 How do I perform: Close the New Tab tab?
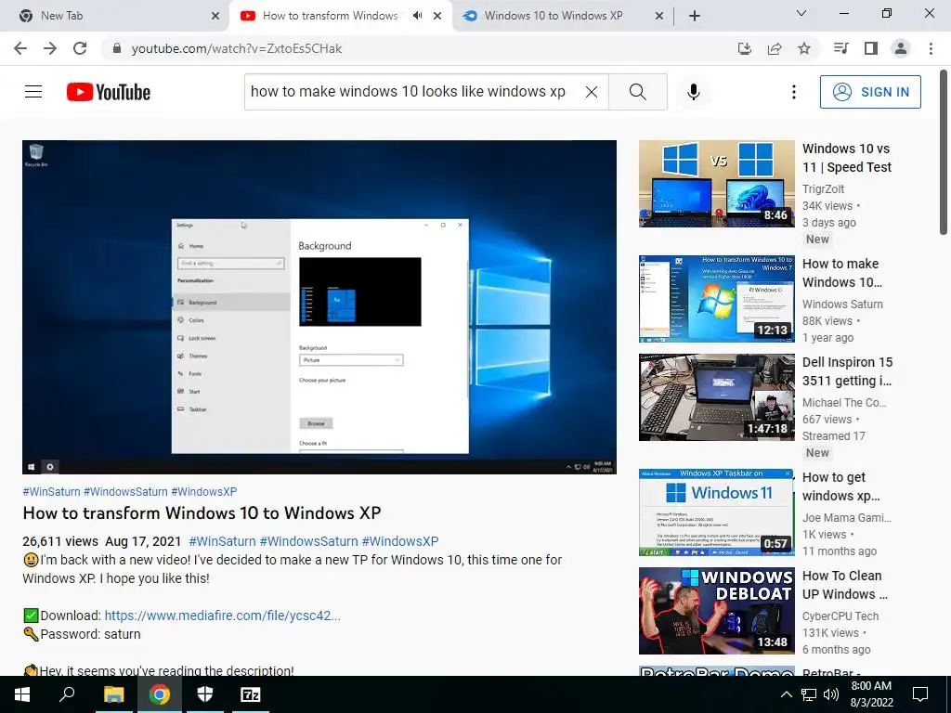pos(215,16)
